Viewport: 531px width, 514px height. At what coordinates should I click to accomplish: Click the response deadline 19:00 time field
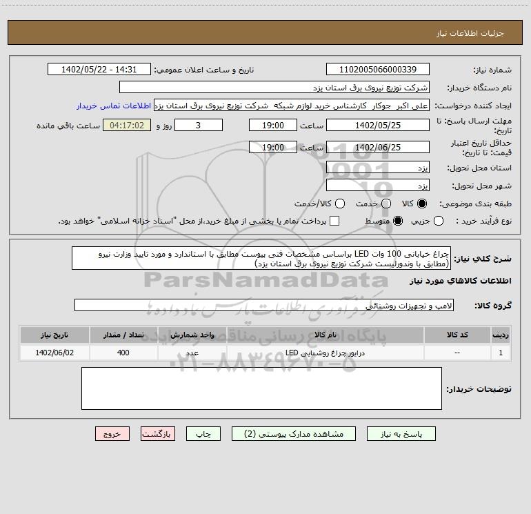(x=273, y=125)
